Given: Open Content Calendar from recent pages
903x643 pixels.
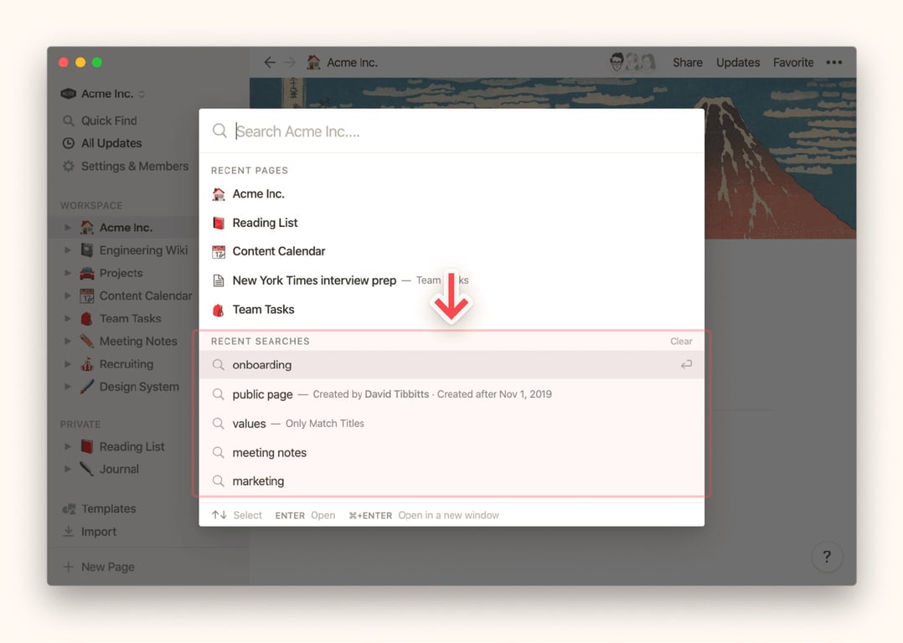Looking at the screenshot, I should 451,251.
